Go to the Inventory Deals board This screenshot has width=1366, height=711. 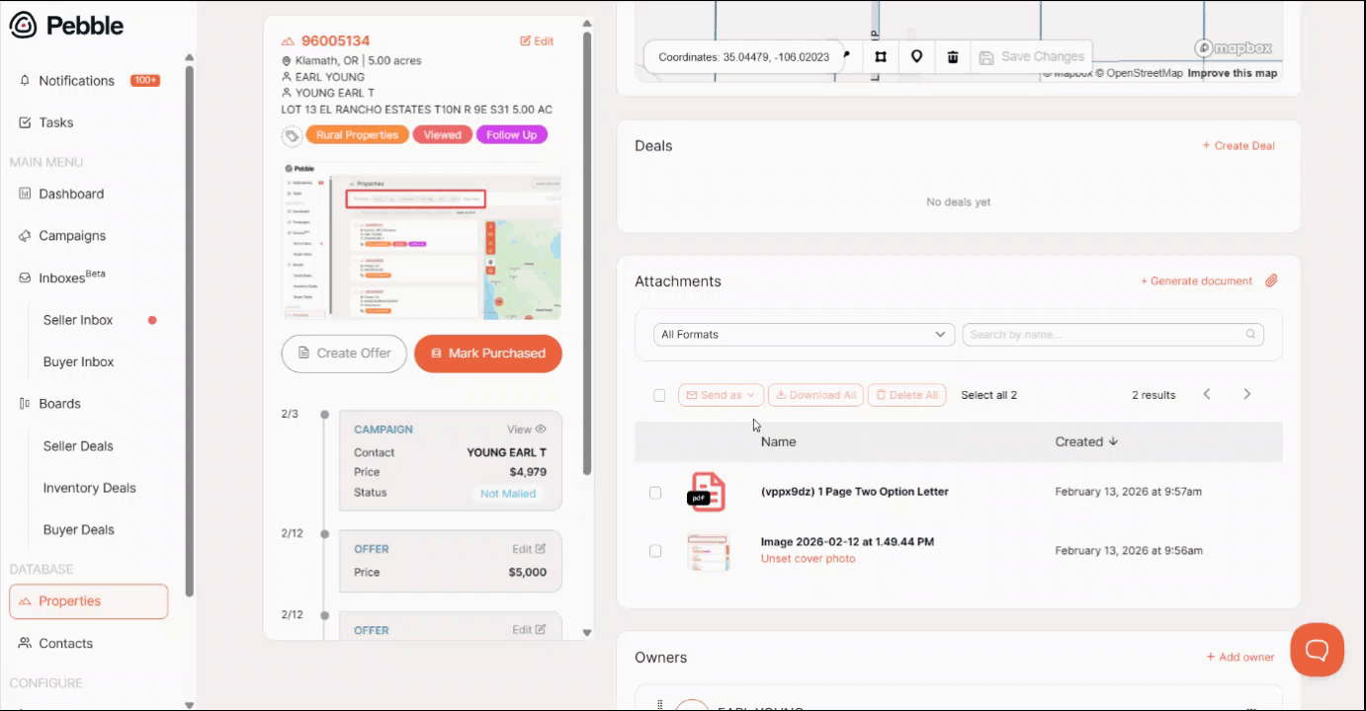[89, 488]
